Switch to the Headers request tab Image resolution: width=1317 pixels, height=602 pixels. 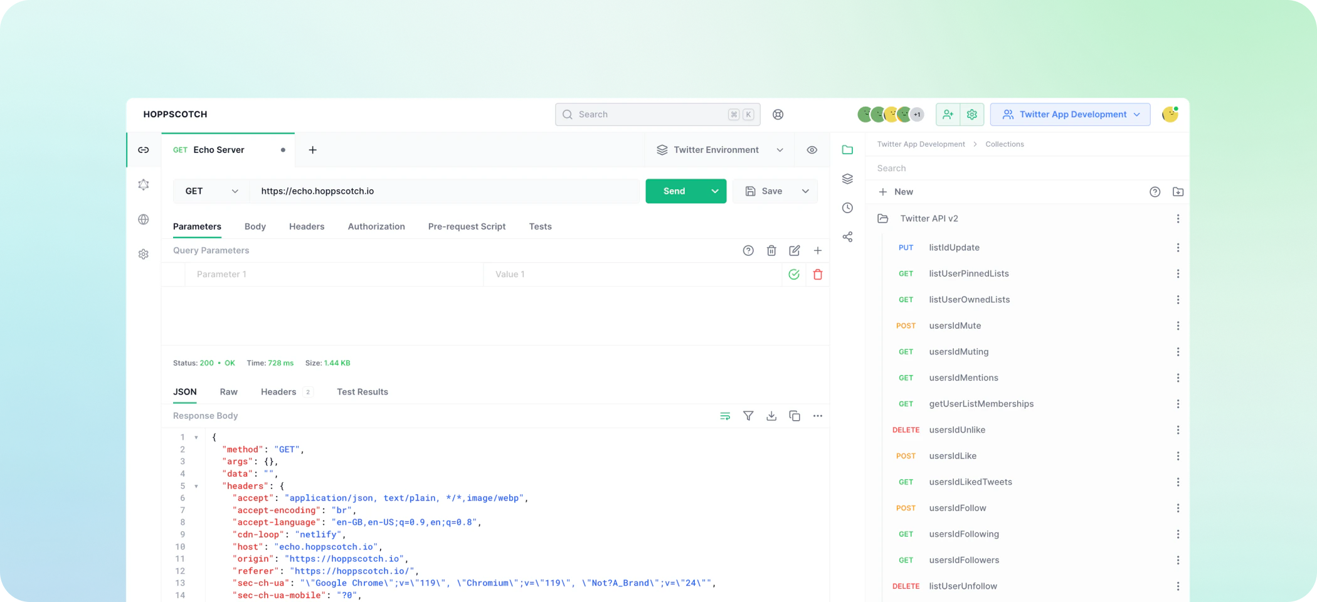307,226
